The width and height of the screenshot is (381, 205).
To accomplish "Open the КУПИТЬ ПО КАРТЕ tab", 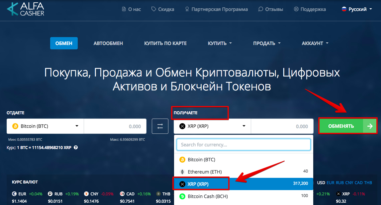I will click(x=165, y=43).
